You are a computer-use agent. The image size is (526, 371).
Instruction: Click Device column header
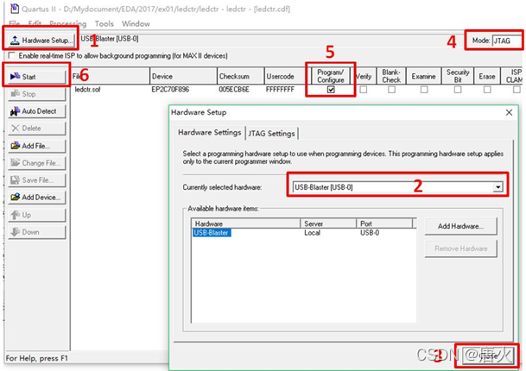(x=183, y=77)
